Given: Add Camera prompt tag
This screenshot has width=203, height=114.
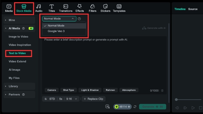Looking at the screenshot, I should (52, 90).
